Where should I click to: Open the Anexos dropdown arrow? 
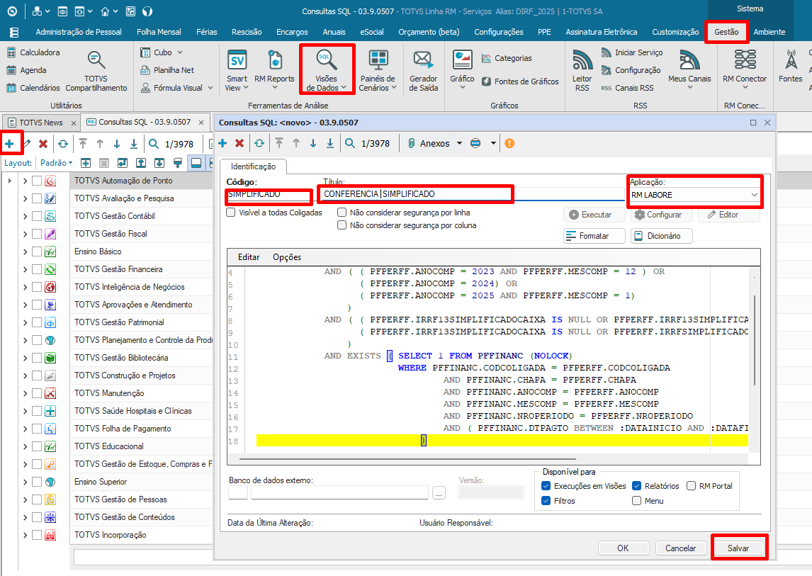[459, 144]
